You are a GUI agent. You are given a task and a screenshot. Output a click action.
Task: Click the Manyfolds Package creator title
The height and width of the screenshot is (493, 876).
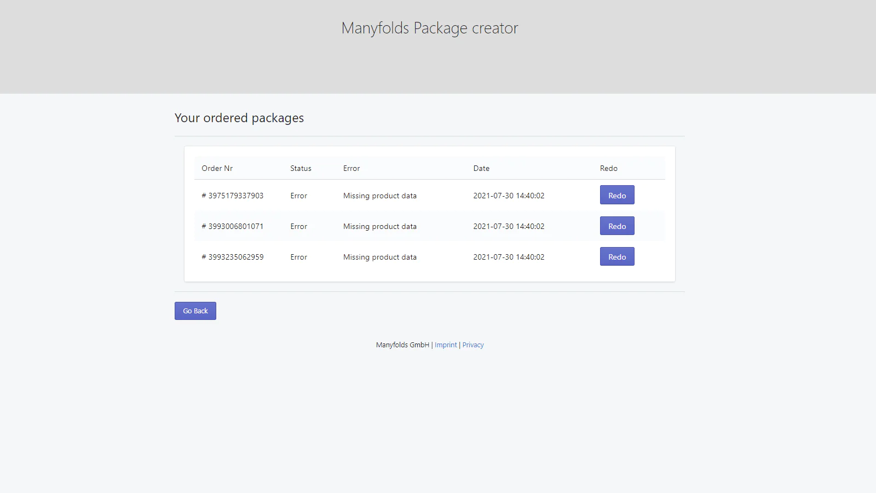click(430, 28)
